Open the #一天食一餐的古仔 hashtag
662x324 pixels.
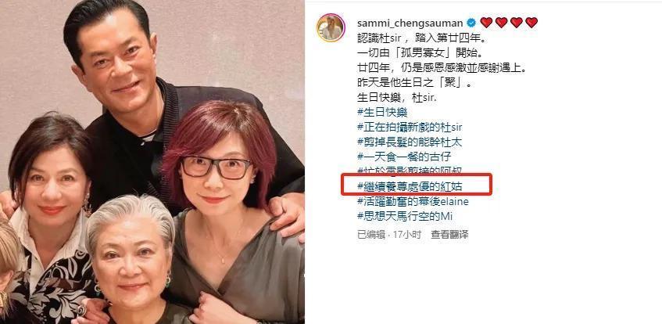[x=404, y=157]
